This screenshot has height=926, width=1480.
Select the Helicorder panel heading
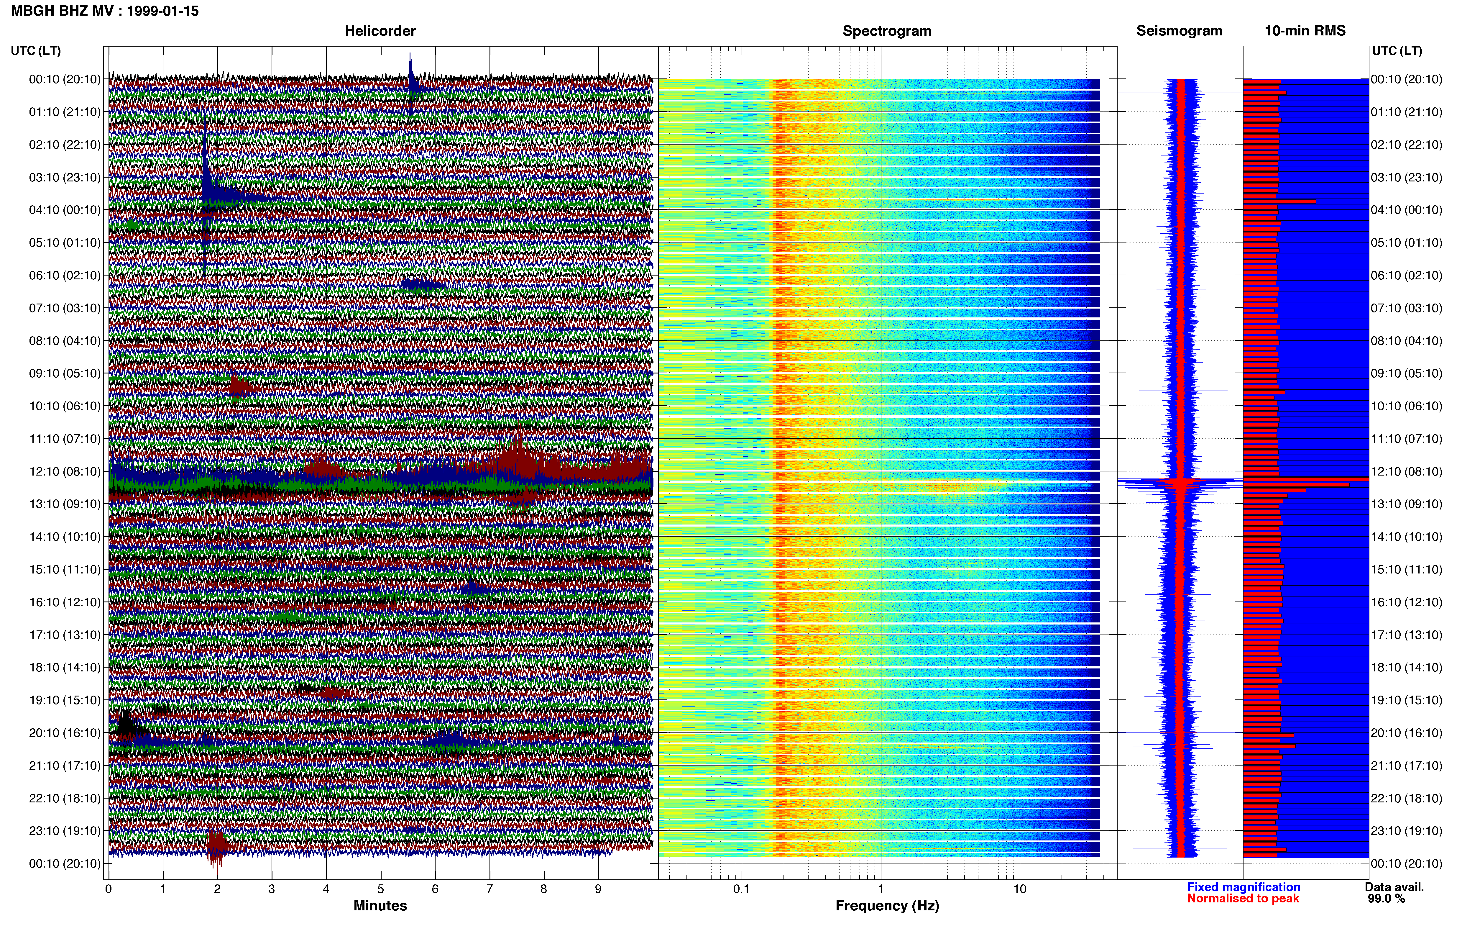(x=380, y=31)
